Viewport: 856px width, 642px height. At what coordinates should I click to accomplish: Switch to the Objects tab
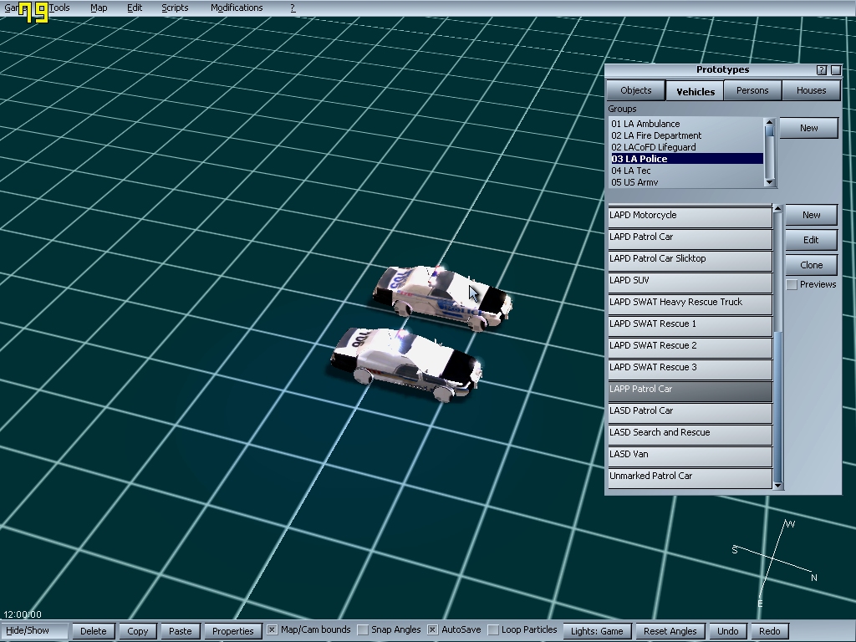click(x=636, y=90)
